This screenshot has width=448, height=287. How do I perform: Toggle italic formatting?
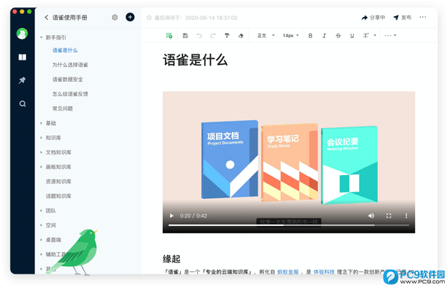click(x=324, y=36)
